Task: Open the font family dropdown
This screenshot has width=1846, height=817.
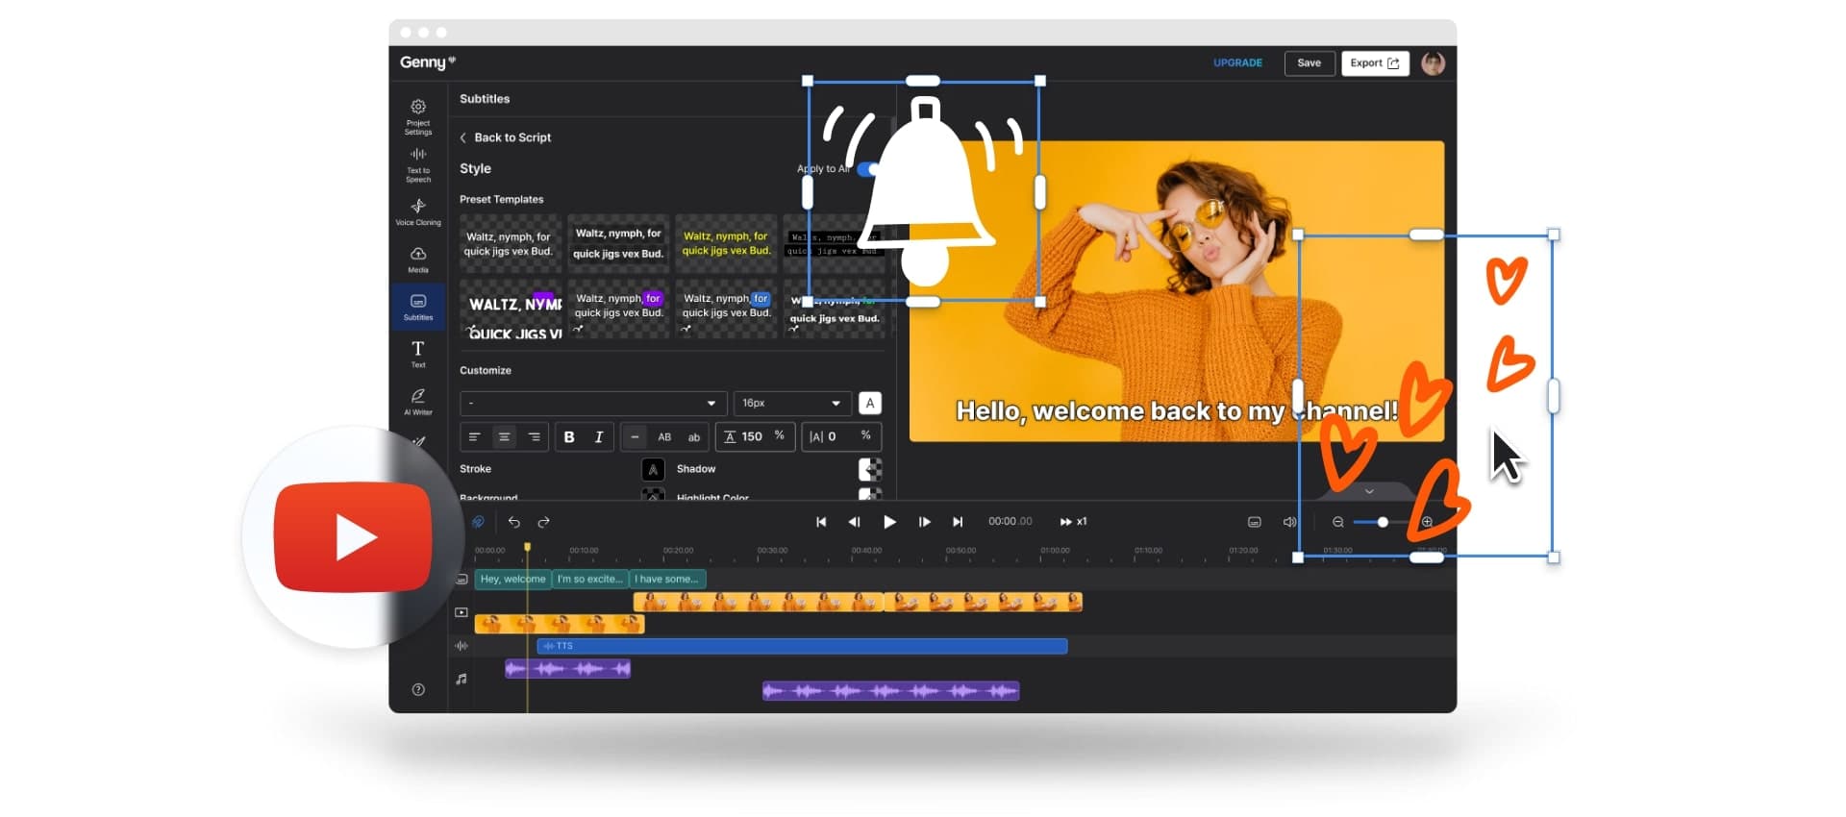Action: pos(592,403)
